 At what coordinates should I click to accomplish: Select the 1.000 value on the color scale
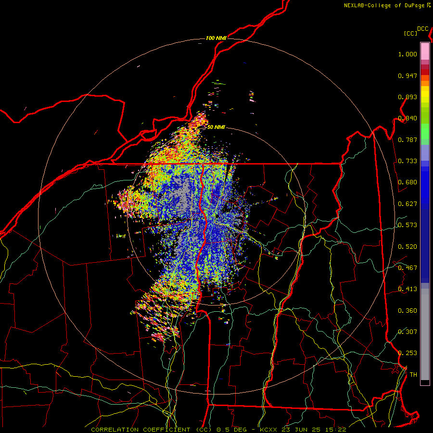[x=408, y=54]
